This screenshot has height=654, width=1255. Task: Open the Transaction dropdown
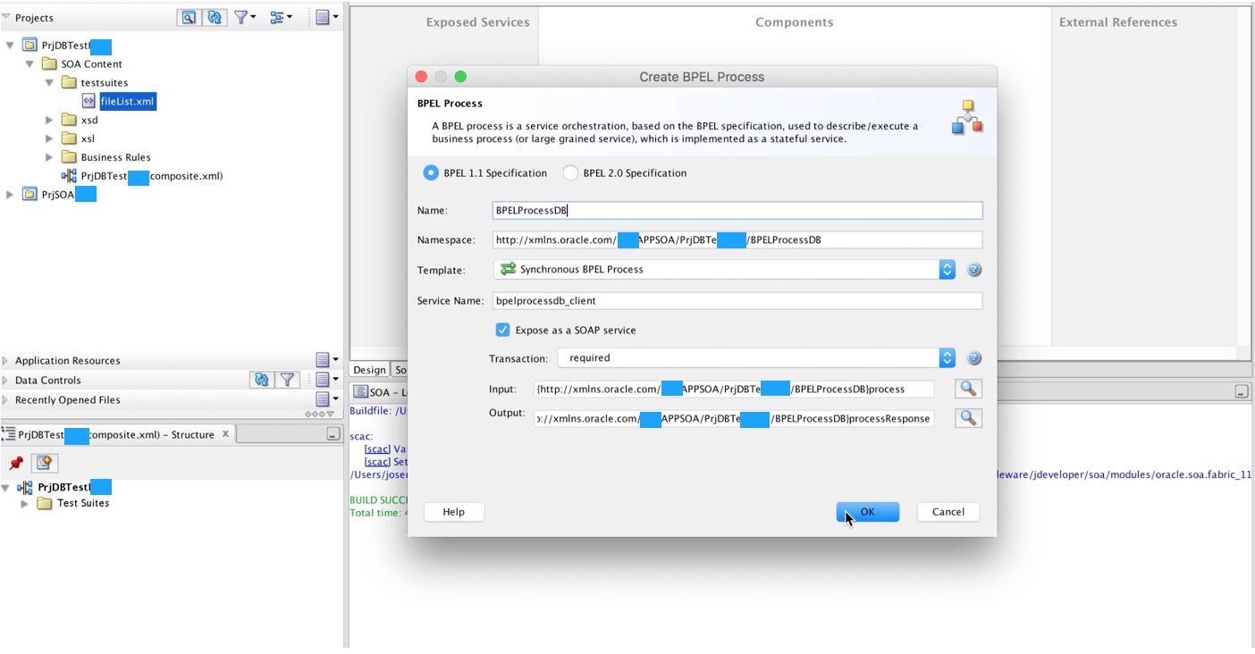[947, 357]
